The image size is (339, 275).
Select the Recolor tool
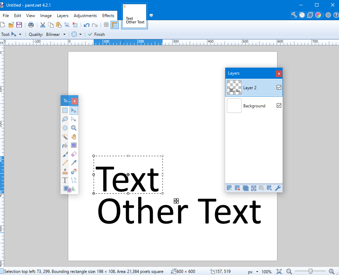coord(74,171)
